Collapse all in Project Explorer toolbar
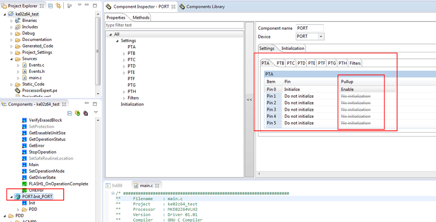This screenshot has width=436, height=222. (x=50, y=6)
